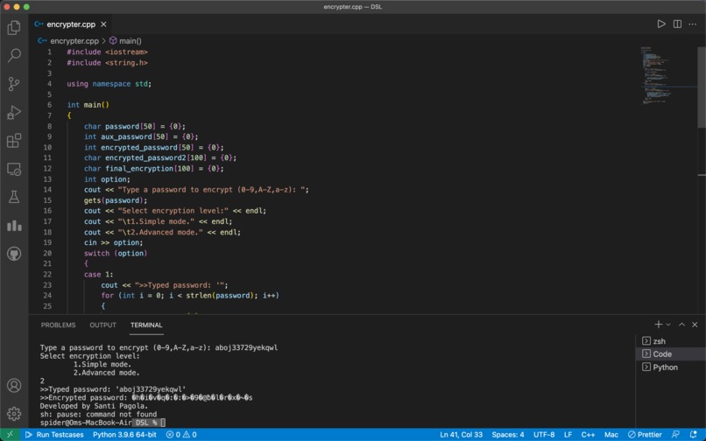The width and height of the screenshot is (706, 441).
Task: Click the terminal input prompt
Action: (x=163, y=423)
